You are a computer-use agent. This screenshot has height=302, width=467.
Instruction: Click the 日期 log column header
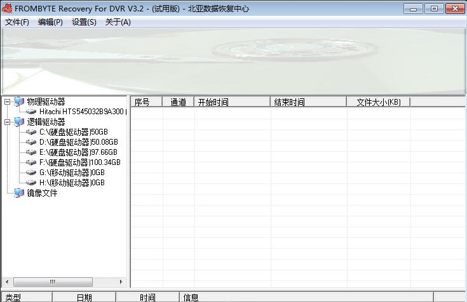coord(85,297)
